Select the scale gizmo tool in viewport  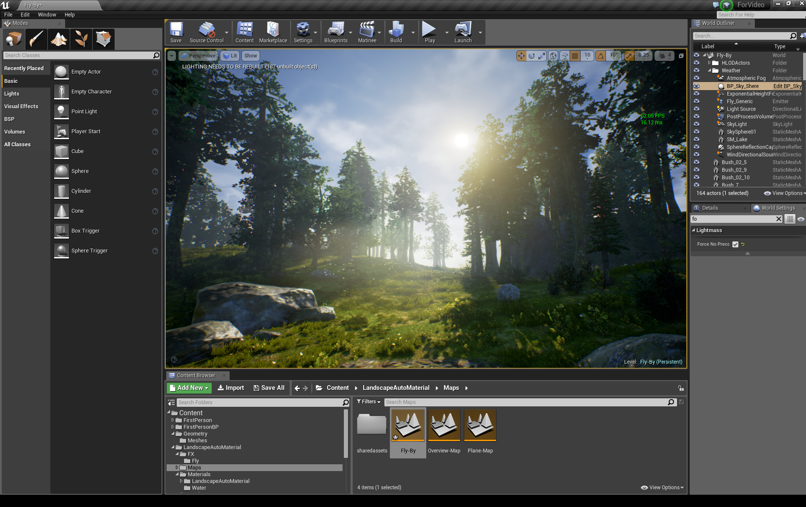pos(542,55)
